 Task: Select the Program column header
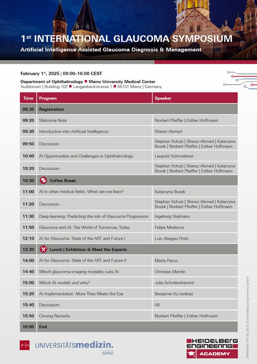coord(94,98)
